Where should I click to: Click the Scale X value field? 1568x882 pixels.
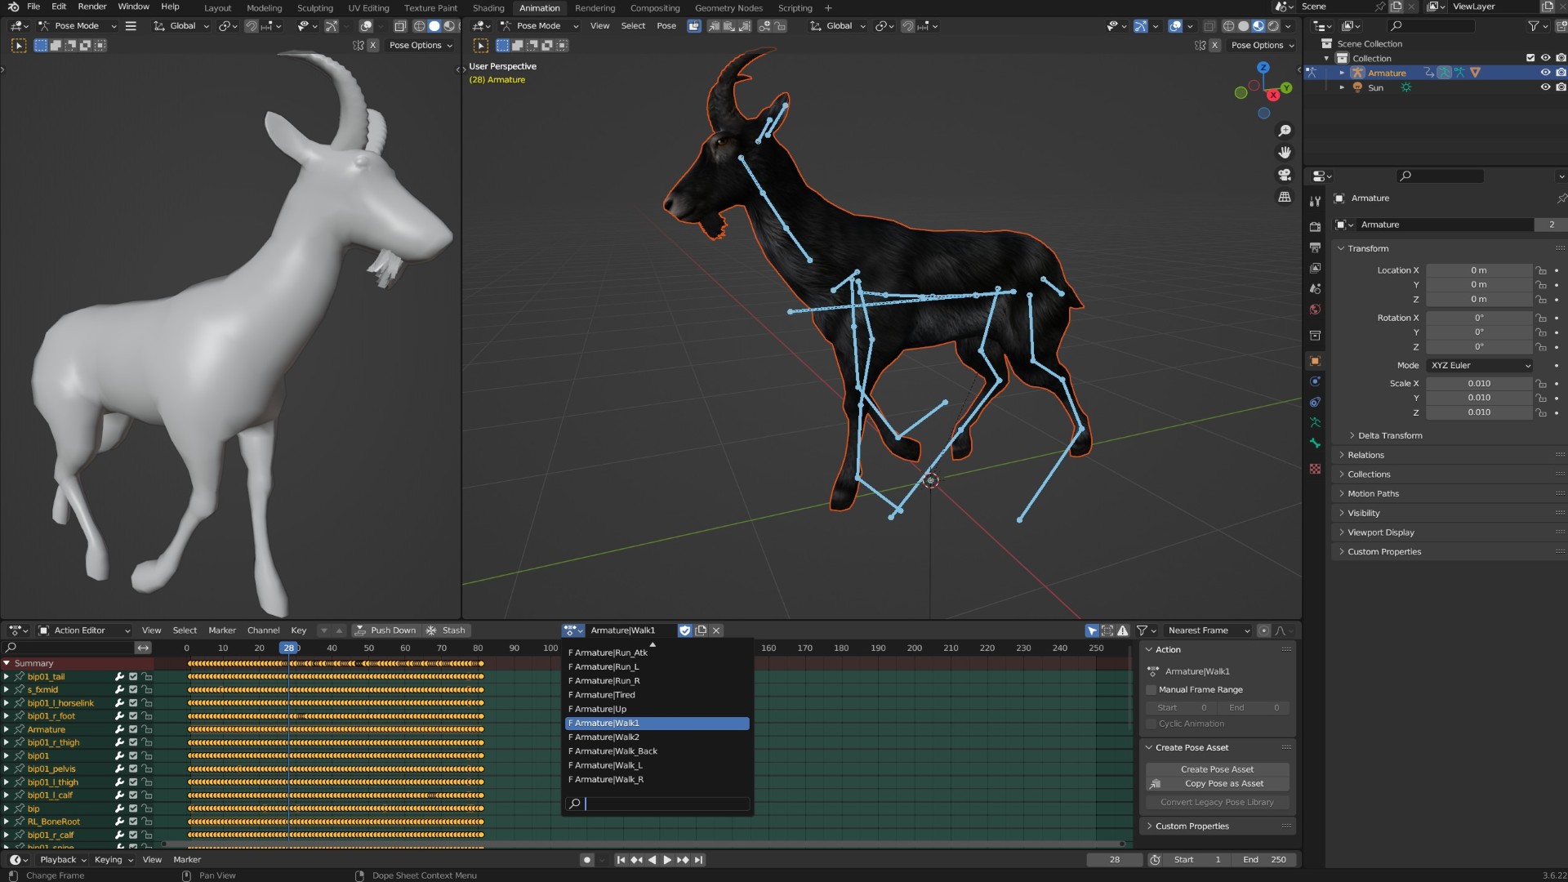pyautogui.click(x=1479, y=384)
